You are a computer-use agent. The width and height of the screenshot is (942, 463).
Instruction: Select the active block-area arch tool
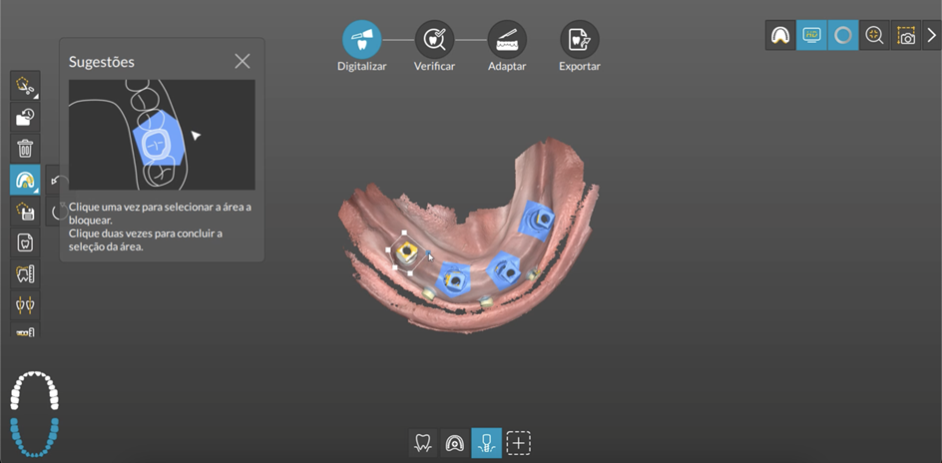click(25, 180)
